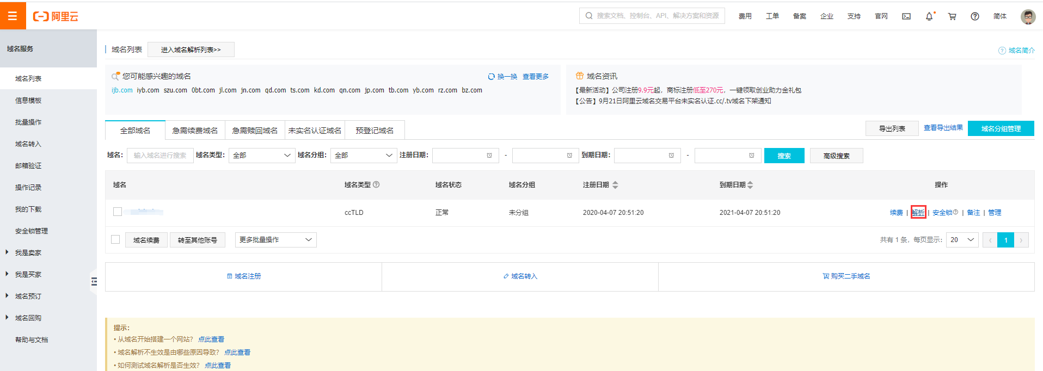Open calendar icon in second 到期日期 field

(x=752, y=156)
